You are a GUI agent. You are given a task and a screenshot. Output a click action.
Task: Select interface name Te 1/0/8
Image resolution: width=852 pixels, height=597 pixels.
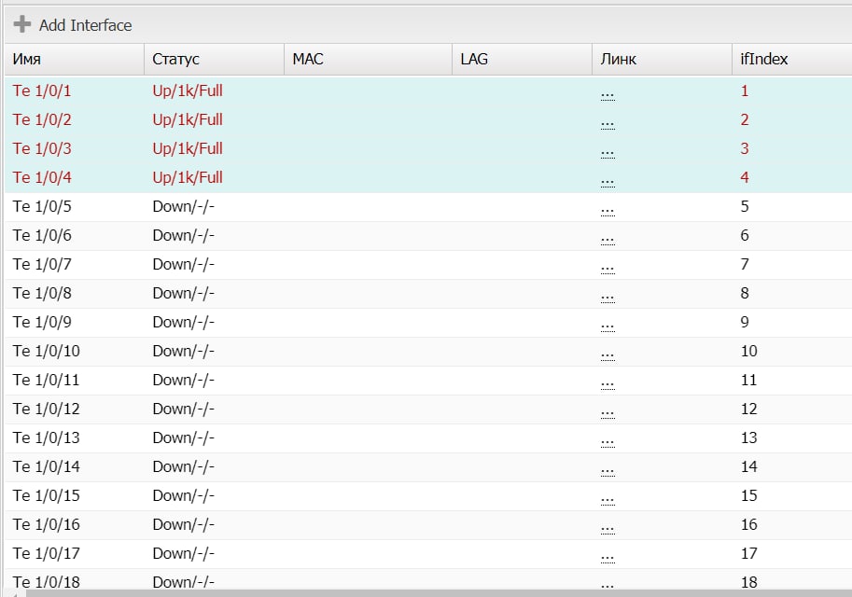point(42,293)
